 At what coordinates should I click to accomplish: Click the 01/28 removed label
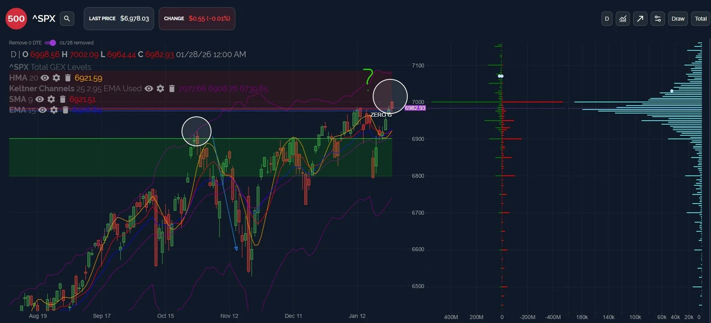pos(77,43)
